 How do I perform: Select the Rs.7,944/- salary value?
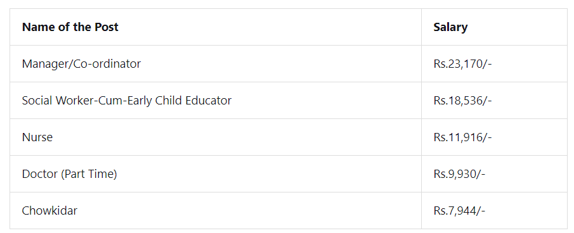pos(459,211)
